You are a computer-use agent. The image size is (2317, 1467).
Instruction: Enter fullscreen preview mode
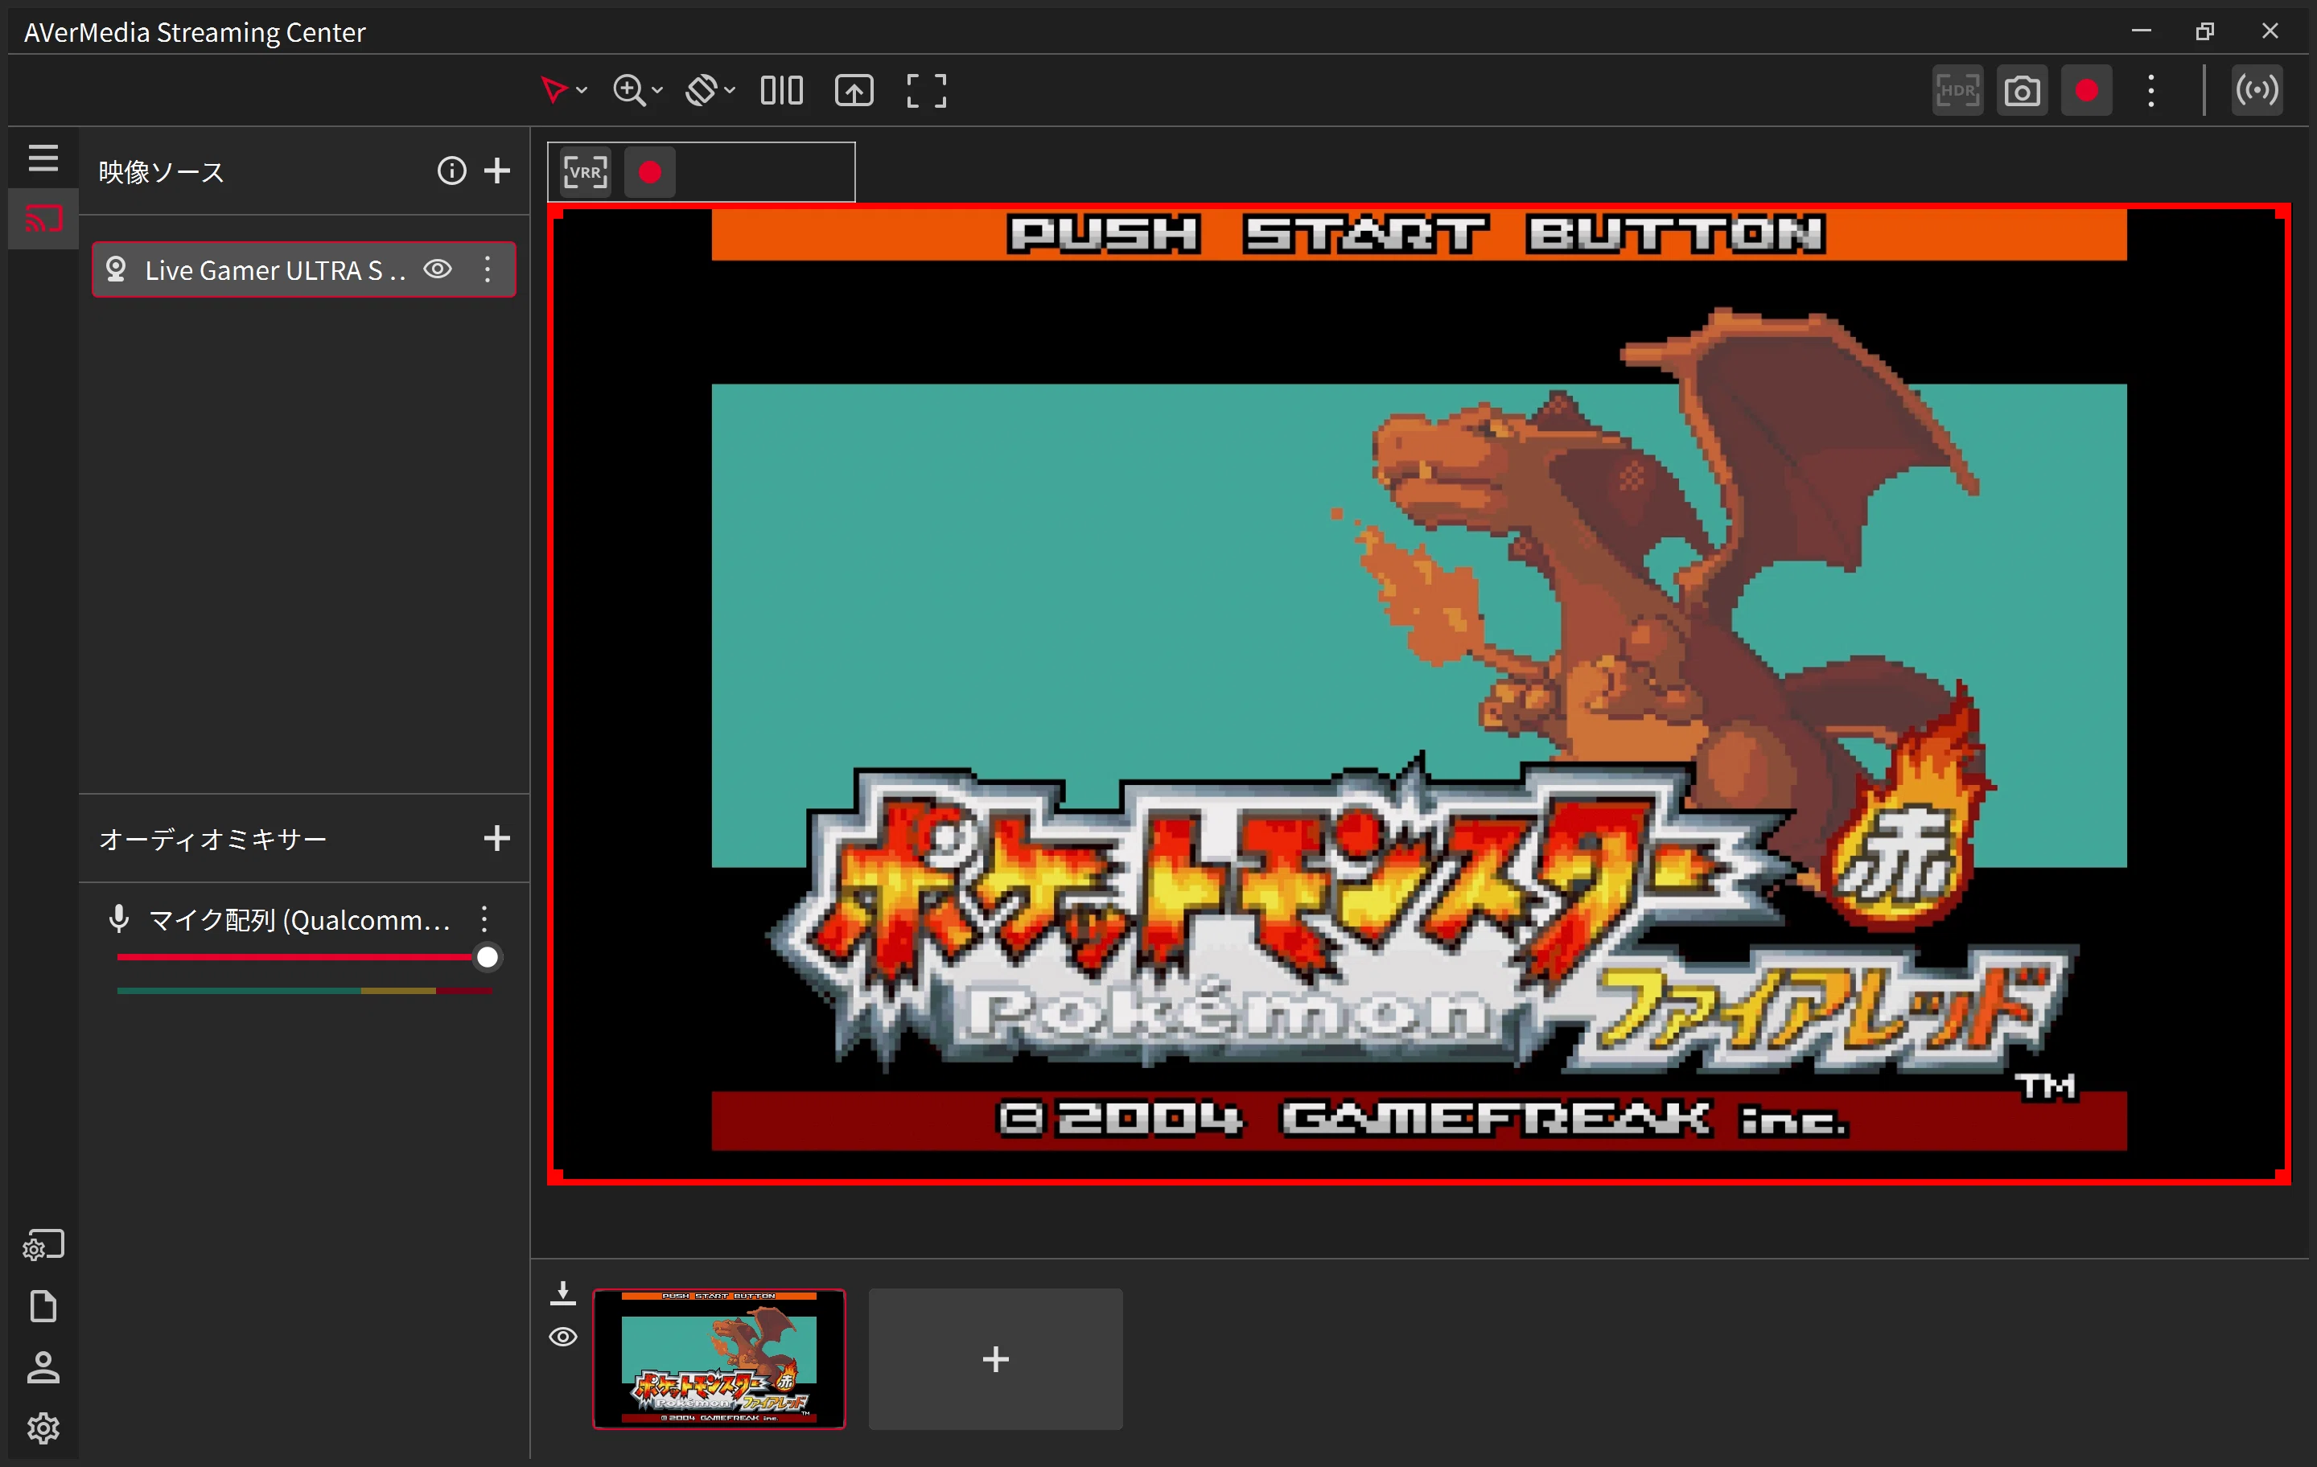point(927,90)
